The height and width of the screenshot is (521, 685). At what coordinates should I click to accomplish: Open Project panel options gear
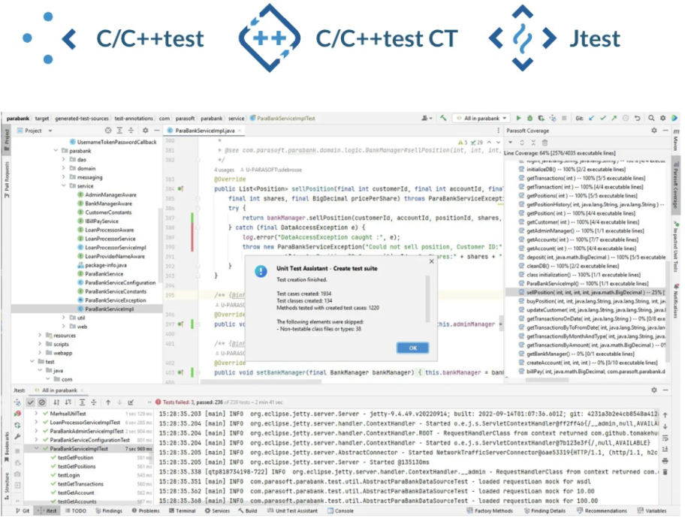point(146,130)
